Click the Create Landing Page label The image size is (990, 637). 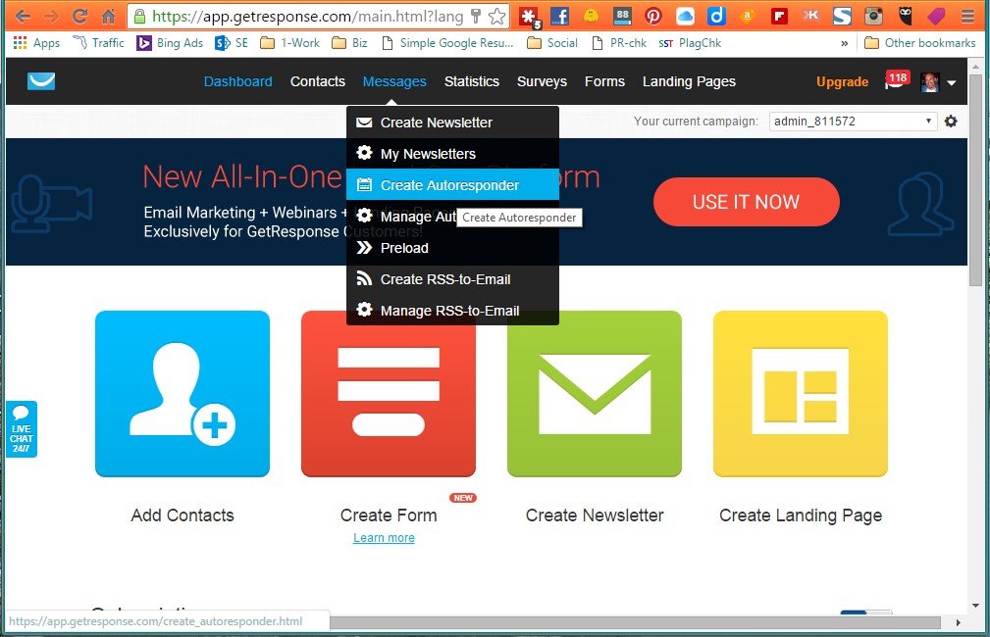801,515
